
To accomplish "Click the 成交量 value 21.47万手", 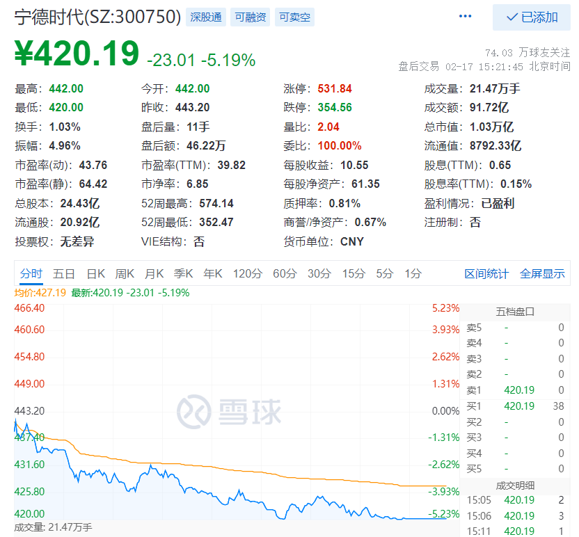I will tap(495, 88).
